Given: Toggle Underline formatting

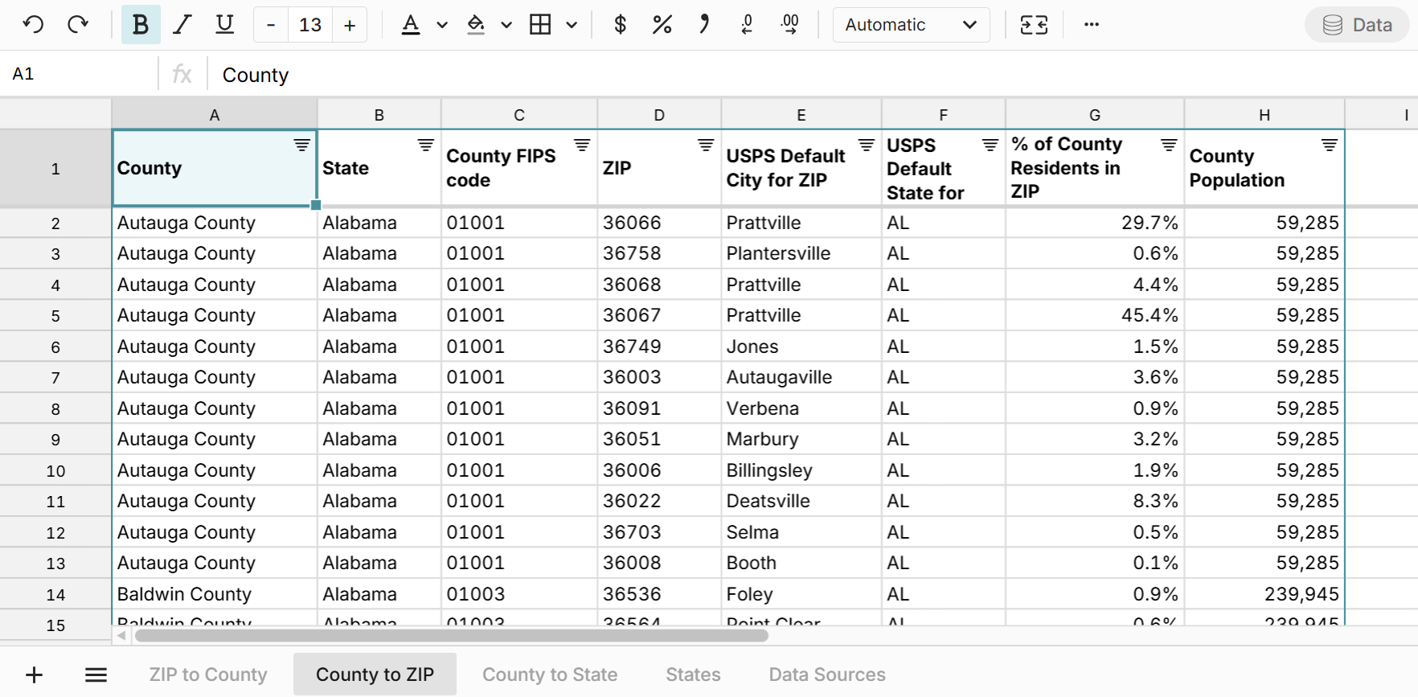Looking at the screenshot, I should (x=225, y=25).
